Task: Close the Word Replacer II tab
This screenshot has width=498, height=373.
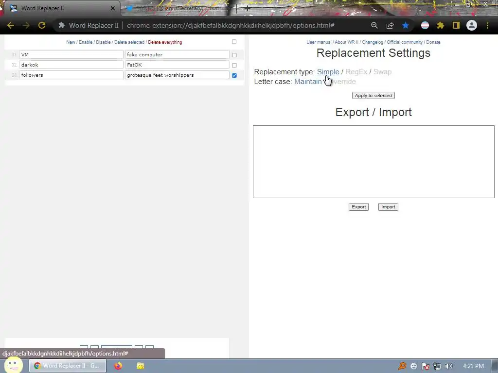Action: 113,8
